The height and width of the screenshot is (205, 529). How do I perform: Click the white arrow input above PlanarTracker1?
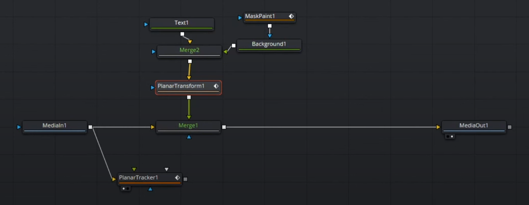click(x=167, y=170)
